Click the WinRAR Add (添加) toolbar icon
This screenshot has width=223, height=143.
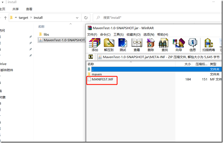(x=95, y=45)
